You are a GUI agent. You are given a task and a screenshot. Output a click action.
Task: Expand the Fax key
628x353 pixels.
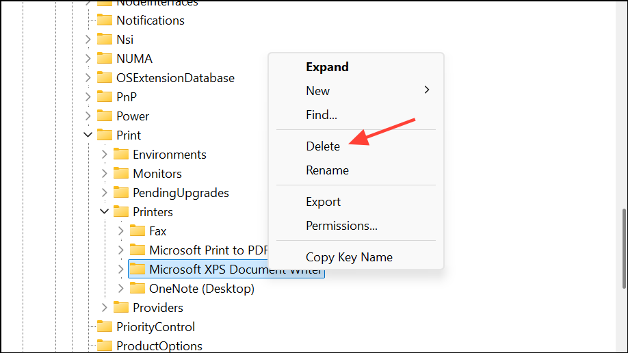(120, 231)
